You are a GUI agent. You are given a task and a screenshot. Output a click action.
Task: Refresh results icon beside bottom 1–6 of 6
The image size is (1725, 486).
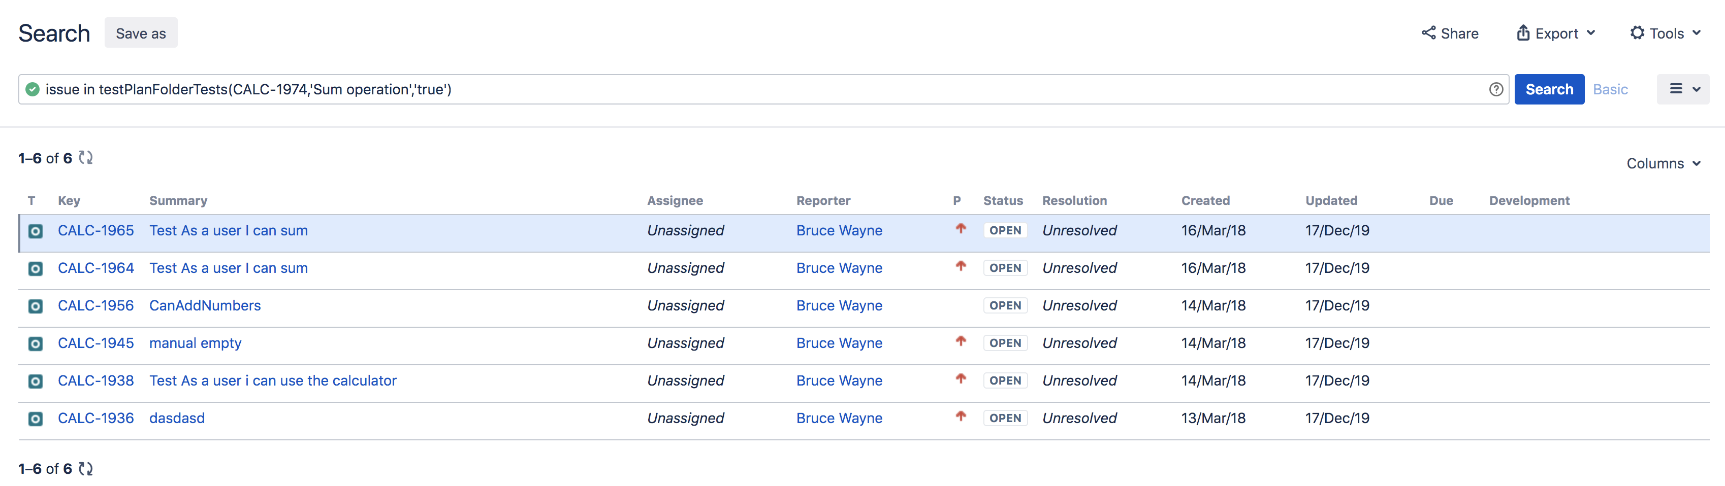86,469
